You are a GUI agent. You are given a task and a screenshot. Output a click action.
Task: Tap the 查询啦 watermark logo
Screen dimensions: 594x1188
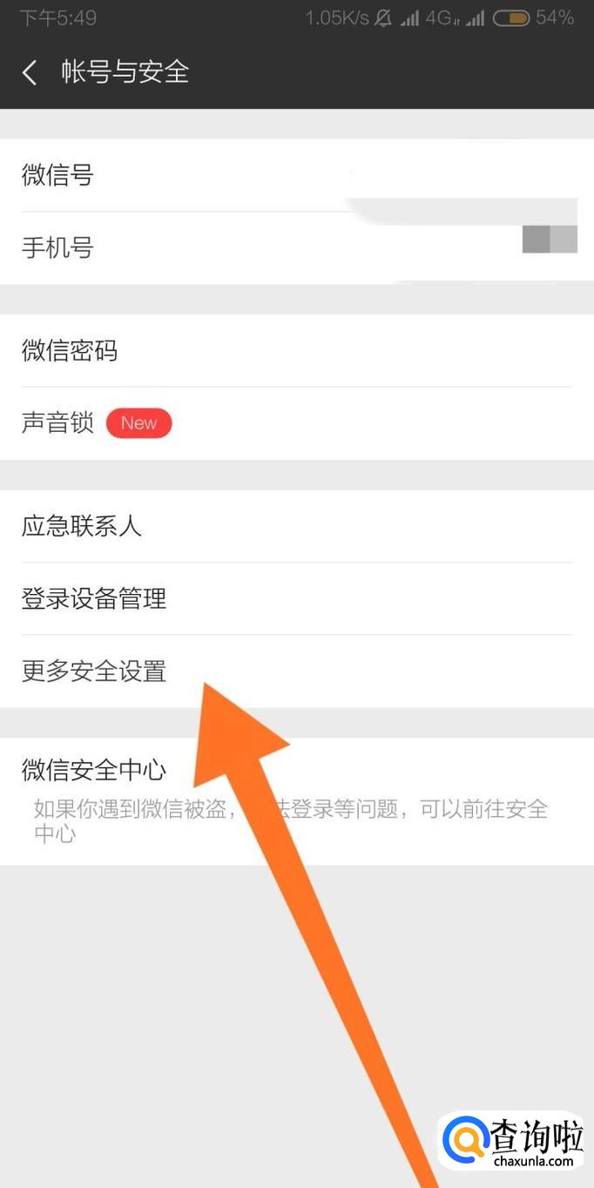[511, 1139]
